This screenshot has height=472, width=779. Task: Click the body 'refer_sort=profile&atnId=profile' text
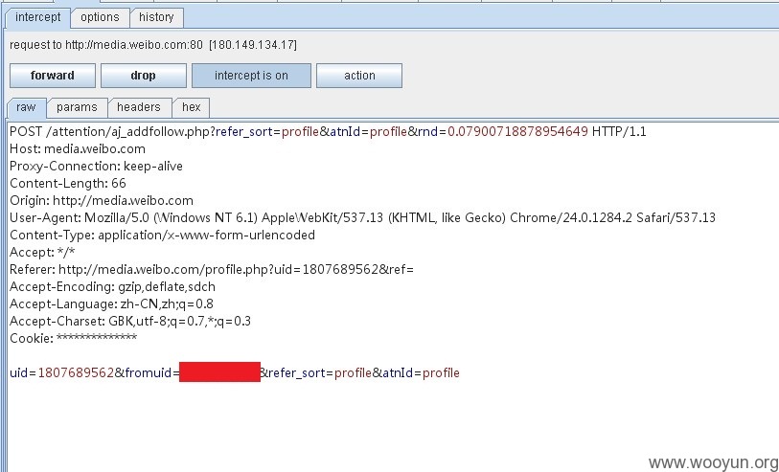click(364, 372)
